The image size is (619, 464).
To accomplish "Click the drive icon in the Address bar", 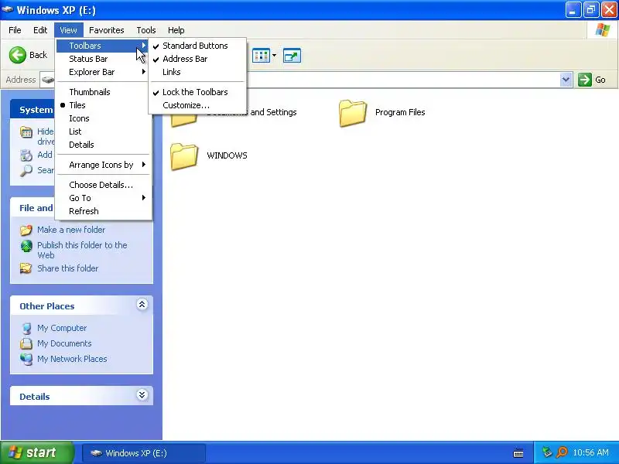I will tap(48, 80).
